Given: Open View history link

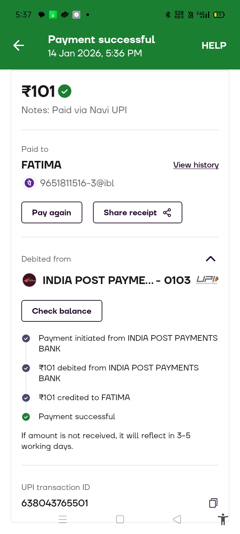Looking at the screenshot, I should pos(196,165).
